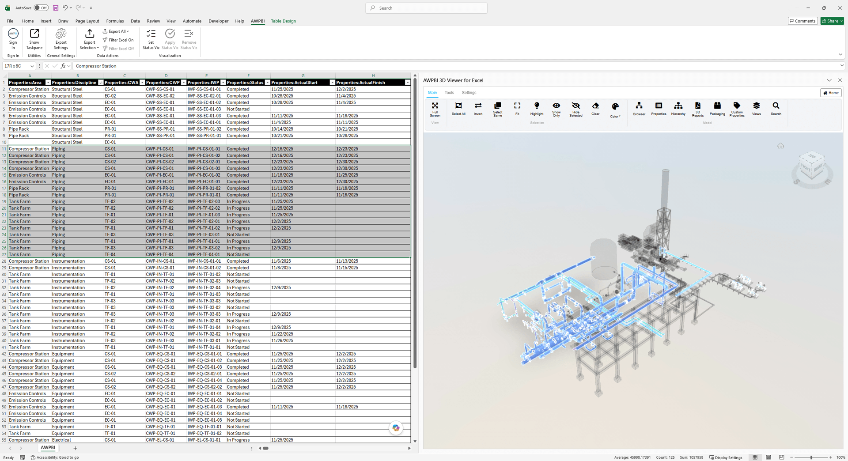The image size is (848, 461).
Task: Click Select All in viewer toolbar
Action: (x=458, y=109)
